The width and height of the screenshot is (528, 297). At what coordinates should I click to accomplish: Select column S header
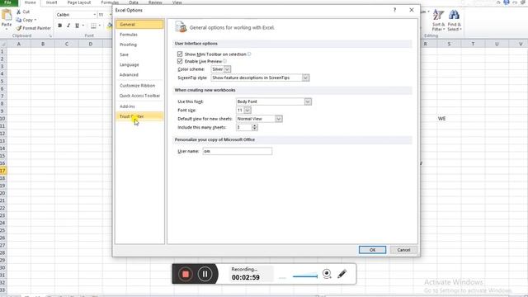(x=449, y=44)
